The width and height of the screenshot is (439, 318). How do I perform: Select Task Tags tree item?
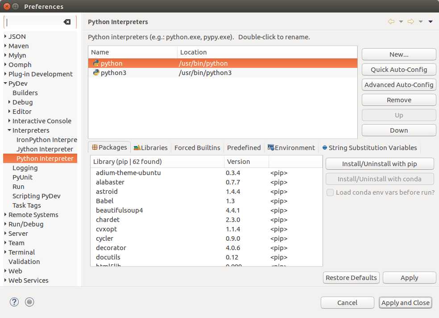[27, 205]
